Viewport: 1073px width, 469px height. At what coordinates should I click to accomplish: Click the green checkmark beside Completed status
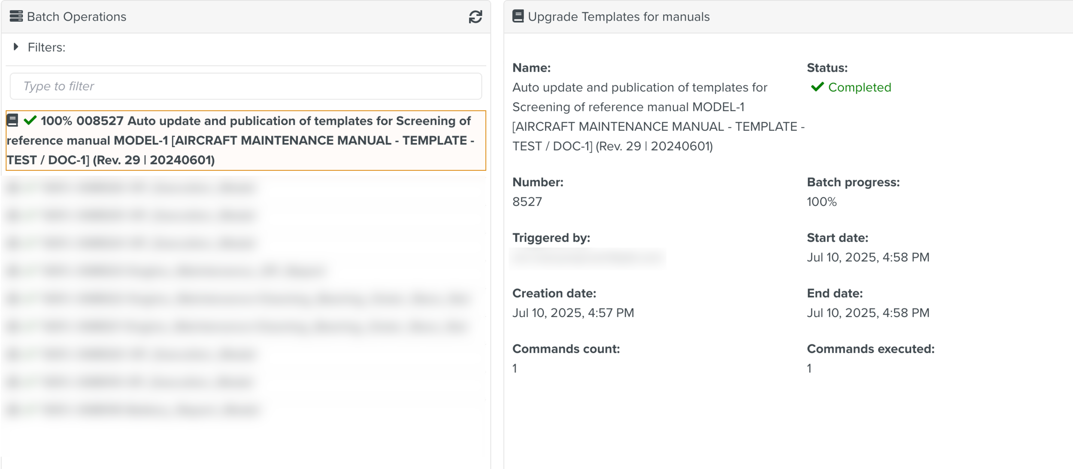(817, 87)
